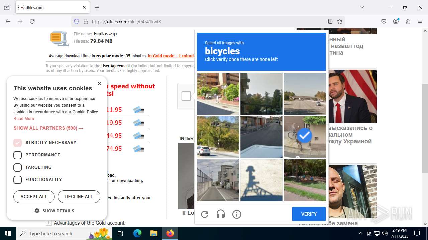Screen dimensions: 428x240
Task: Click the List all tabs chevron
Action: (361, 7)
